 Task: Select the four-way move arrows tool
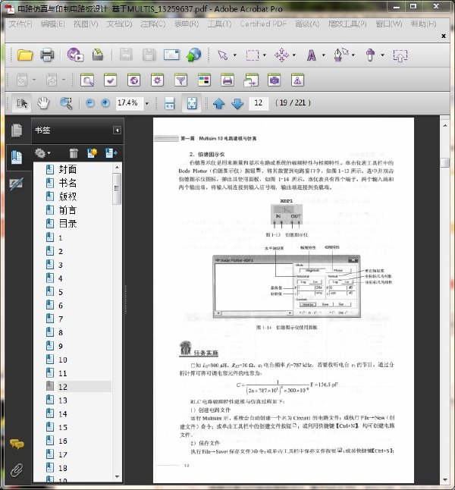281,55
